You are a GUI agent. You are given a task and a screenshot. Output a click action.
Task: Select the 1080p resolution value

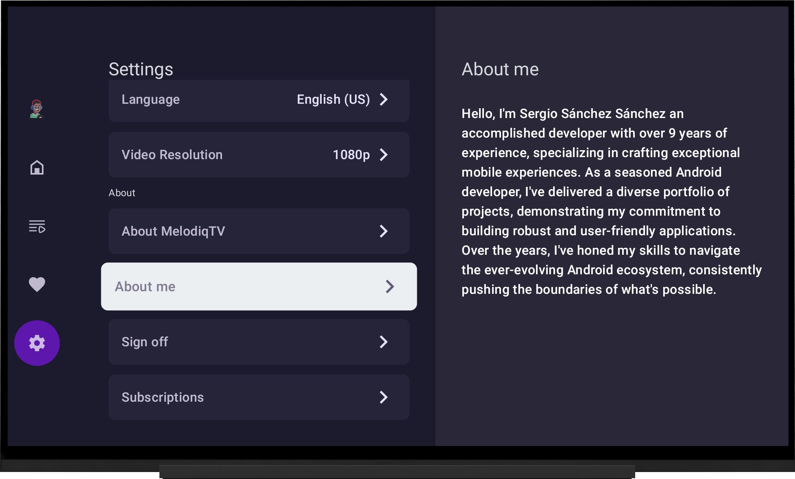pos(351,155)
